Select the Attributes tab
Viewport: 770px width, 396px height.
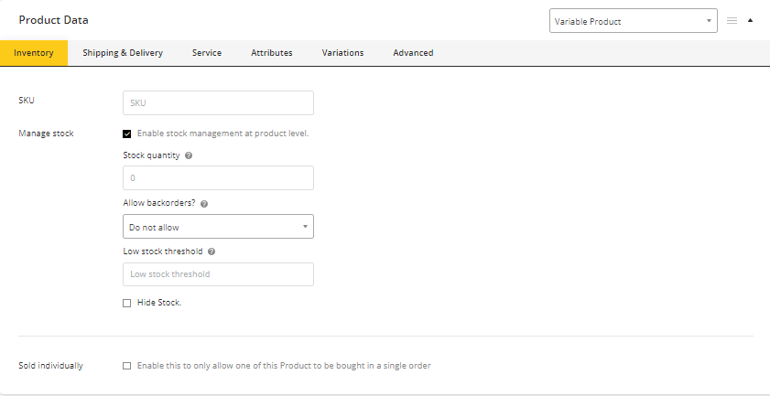pos(272,53)
